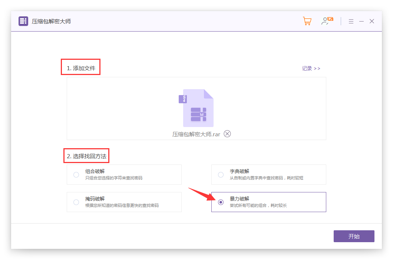The width and height of the screenshot is (393, 260).
Task: Select the 字典破解 radio option
Action: pyautogui.click(x=221, y=175)
